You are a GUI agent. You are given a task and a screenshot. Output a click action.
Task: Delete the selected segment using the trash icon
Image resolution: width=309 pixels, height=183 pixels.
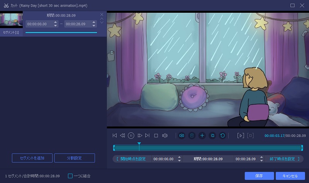(x=192, y=135)
